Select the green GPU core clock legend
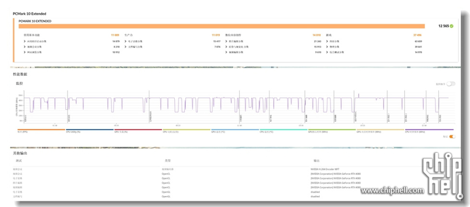The image size is (470, 207). click(x=332, y=131)
